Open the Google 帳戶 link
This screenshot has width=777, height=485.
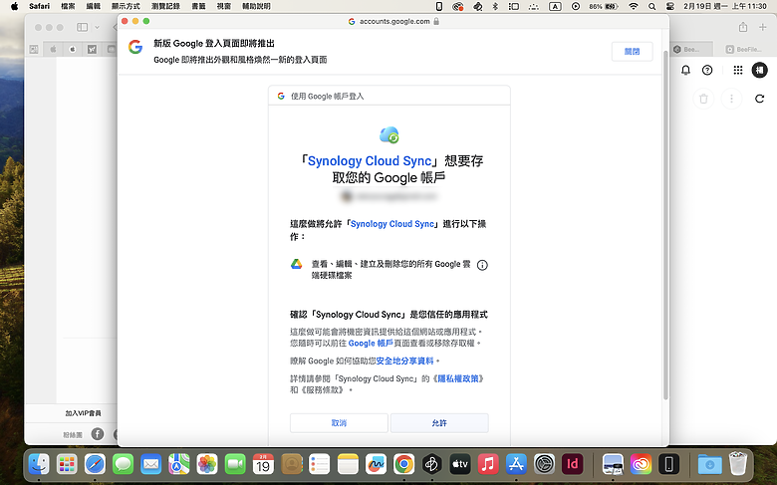(371, 343)
